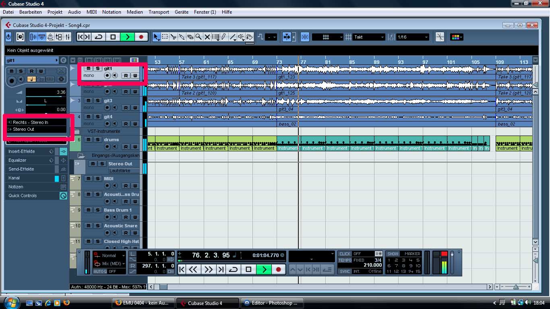Open the color palette dropdown in the toolbar
Viewport: 550px width, 309px height.
tap(456, 37)
